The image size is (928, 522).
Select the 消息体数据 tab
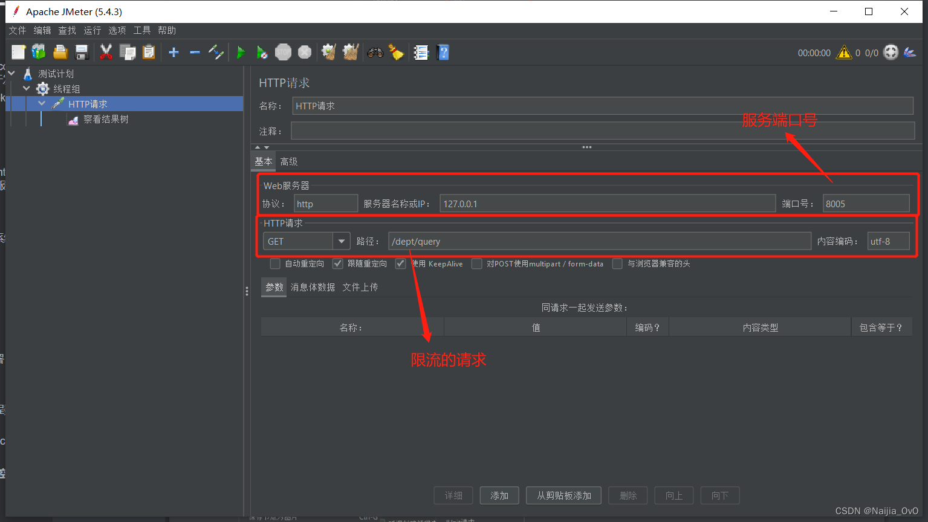(x=313, y=287)
